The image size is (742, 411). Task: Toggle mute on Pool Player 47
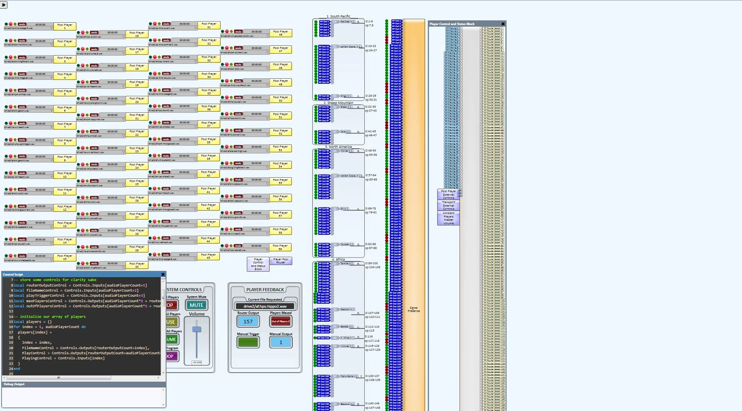pos(238,48)
